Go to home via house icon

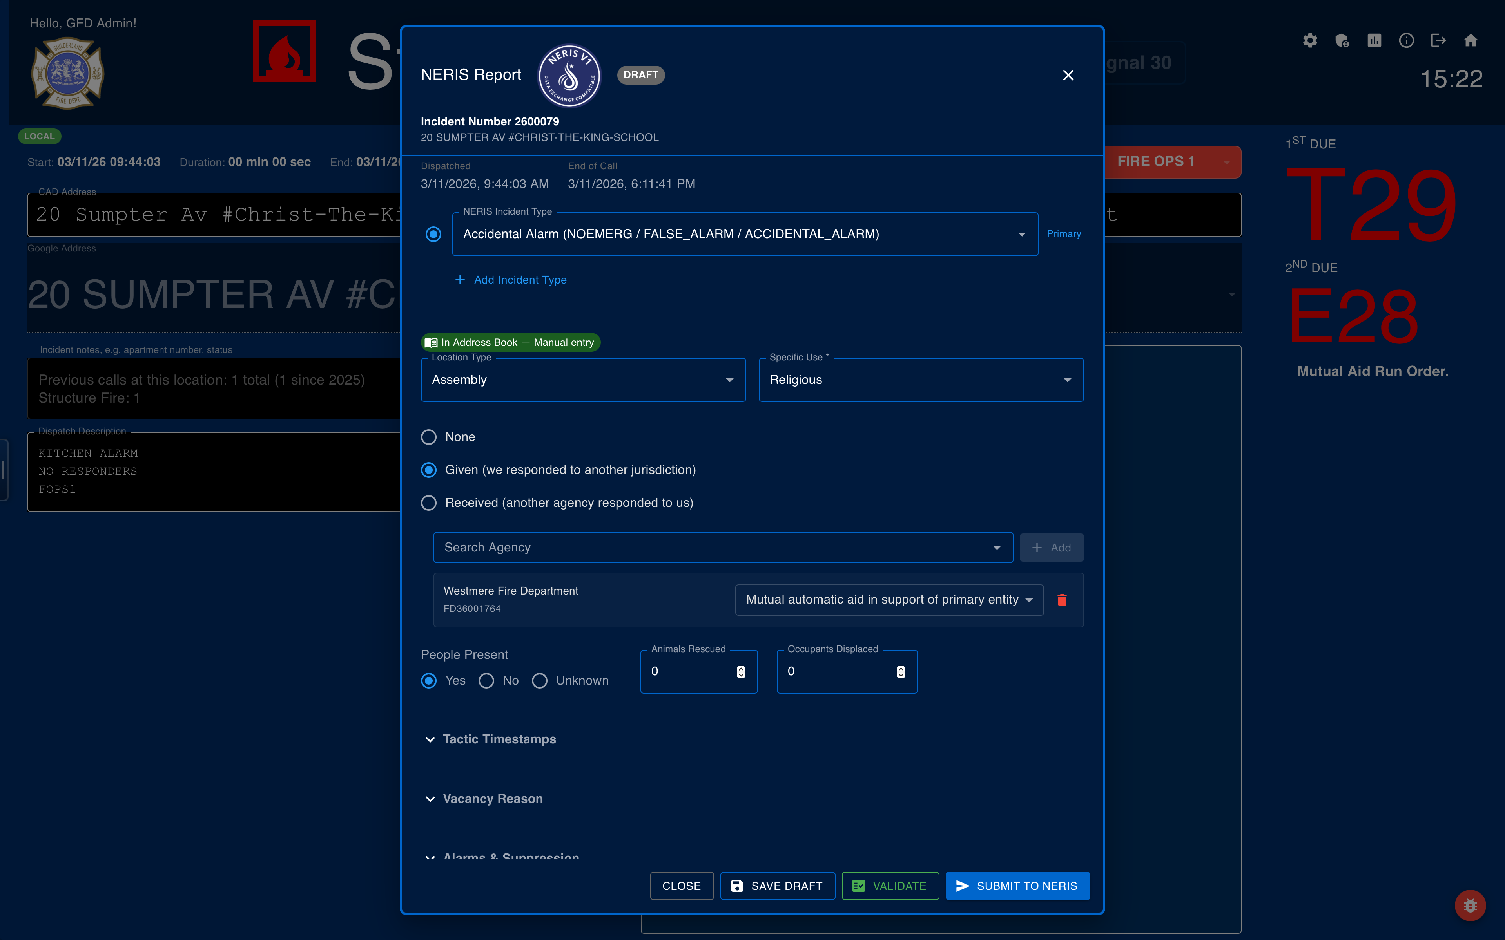tap(1471, 40)
